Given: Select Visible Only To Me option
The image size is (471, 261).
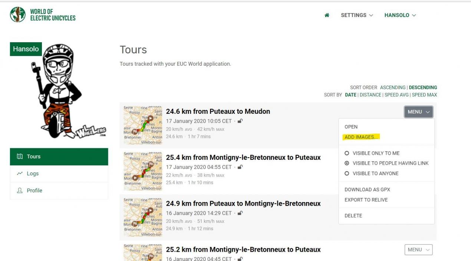Looking at the screenshot, I should (372, 153).
